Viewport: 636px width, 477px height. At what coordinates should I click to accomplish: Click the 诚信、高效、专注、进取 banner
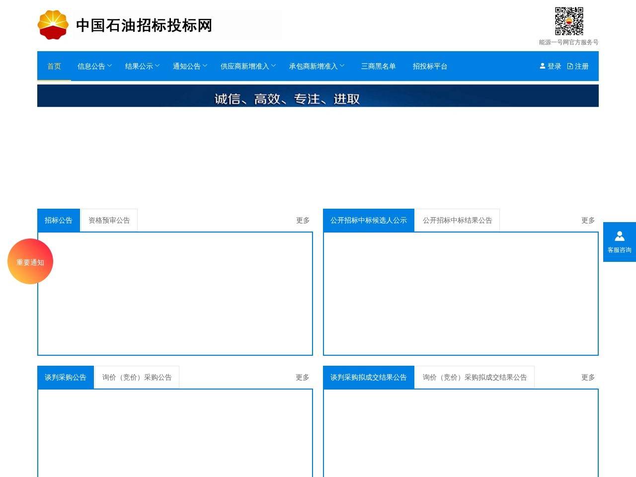pos(318,96)
